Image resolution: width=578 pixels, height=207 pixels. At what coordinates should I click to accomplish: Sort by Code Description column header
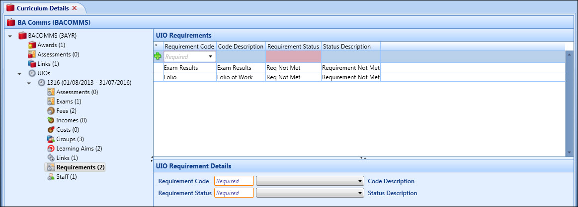pos(241,47)
